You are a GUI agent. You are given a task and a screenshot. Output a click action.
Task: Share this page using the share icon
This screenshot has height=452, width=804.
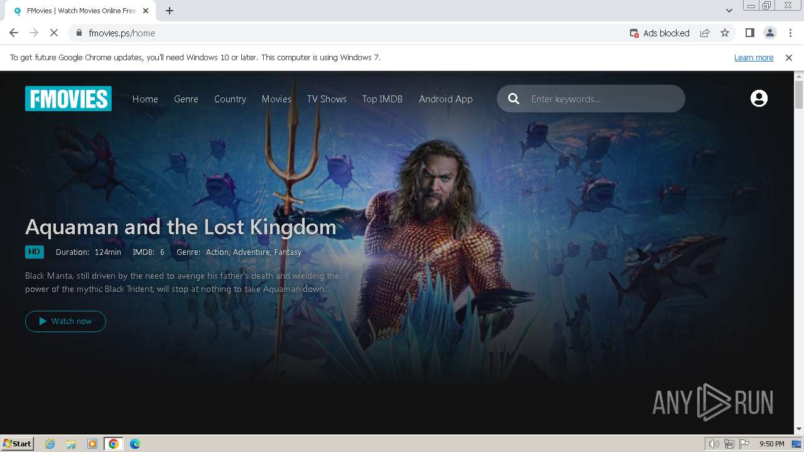coord(705,33)
